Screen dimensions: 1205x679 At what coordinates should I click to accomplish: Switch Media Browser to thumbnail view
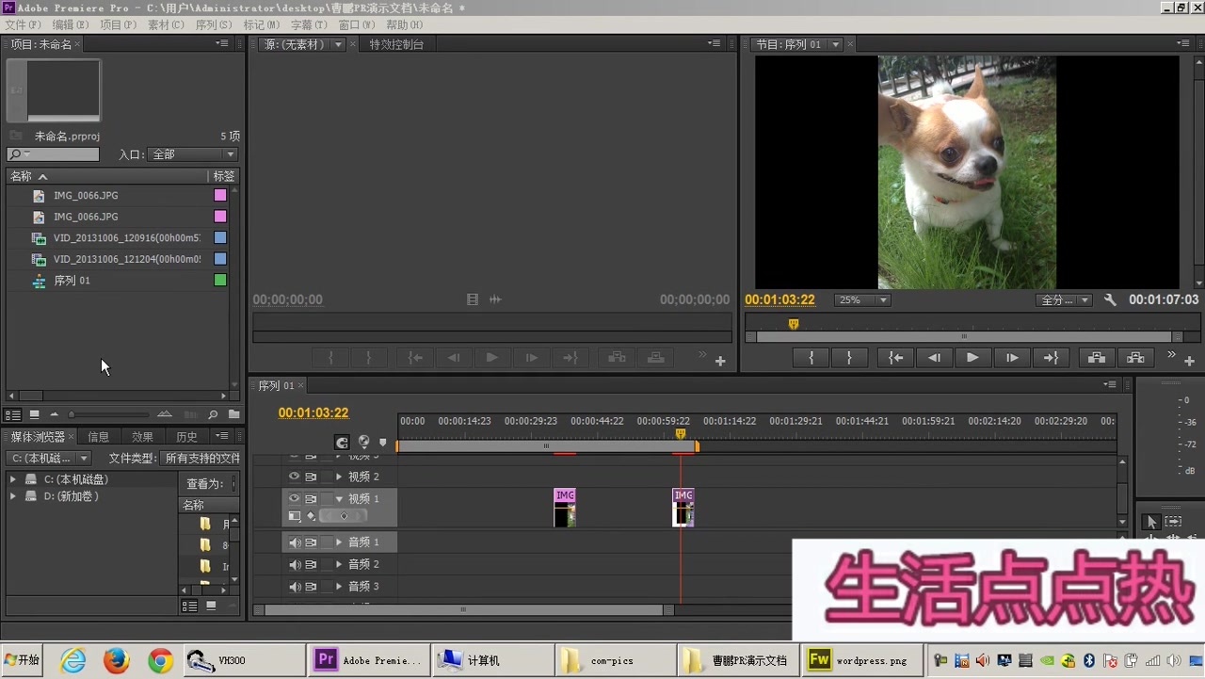click(x=211, y=606)
